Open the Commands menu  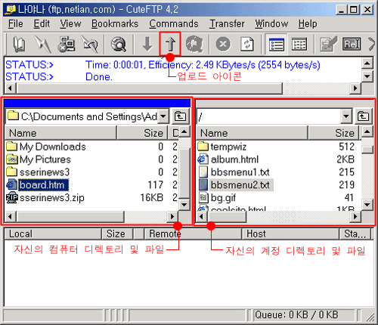point(174,24)
